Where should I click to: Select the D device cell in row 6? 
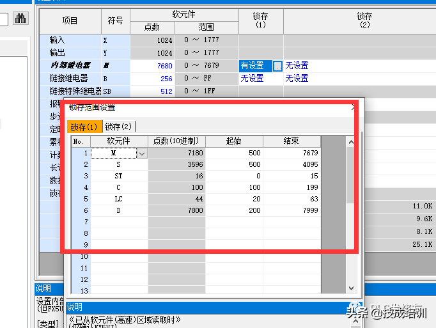point(118,211)
